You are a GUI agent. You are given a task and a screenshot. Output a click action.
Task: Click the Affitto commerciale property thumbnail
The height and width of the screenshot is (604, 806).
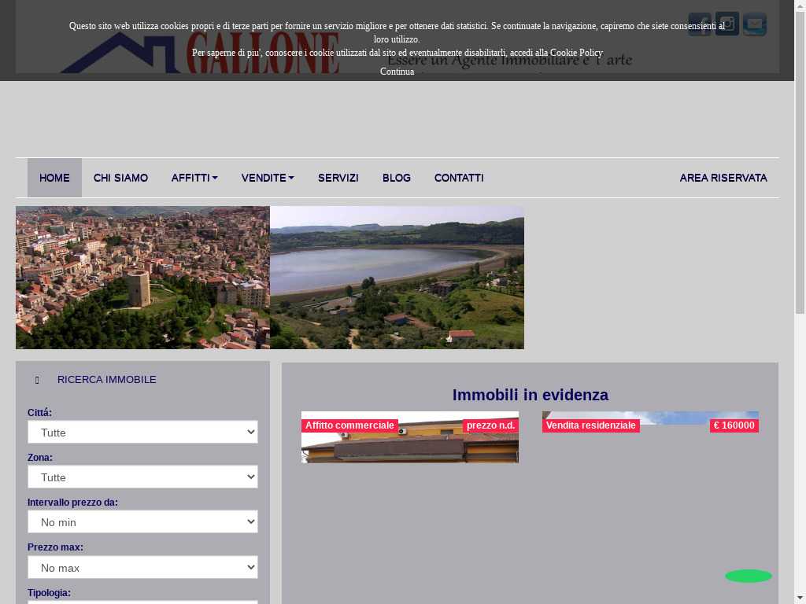pos(409,437)
